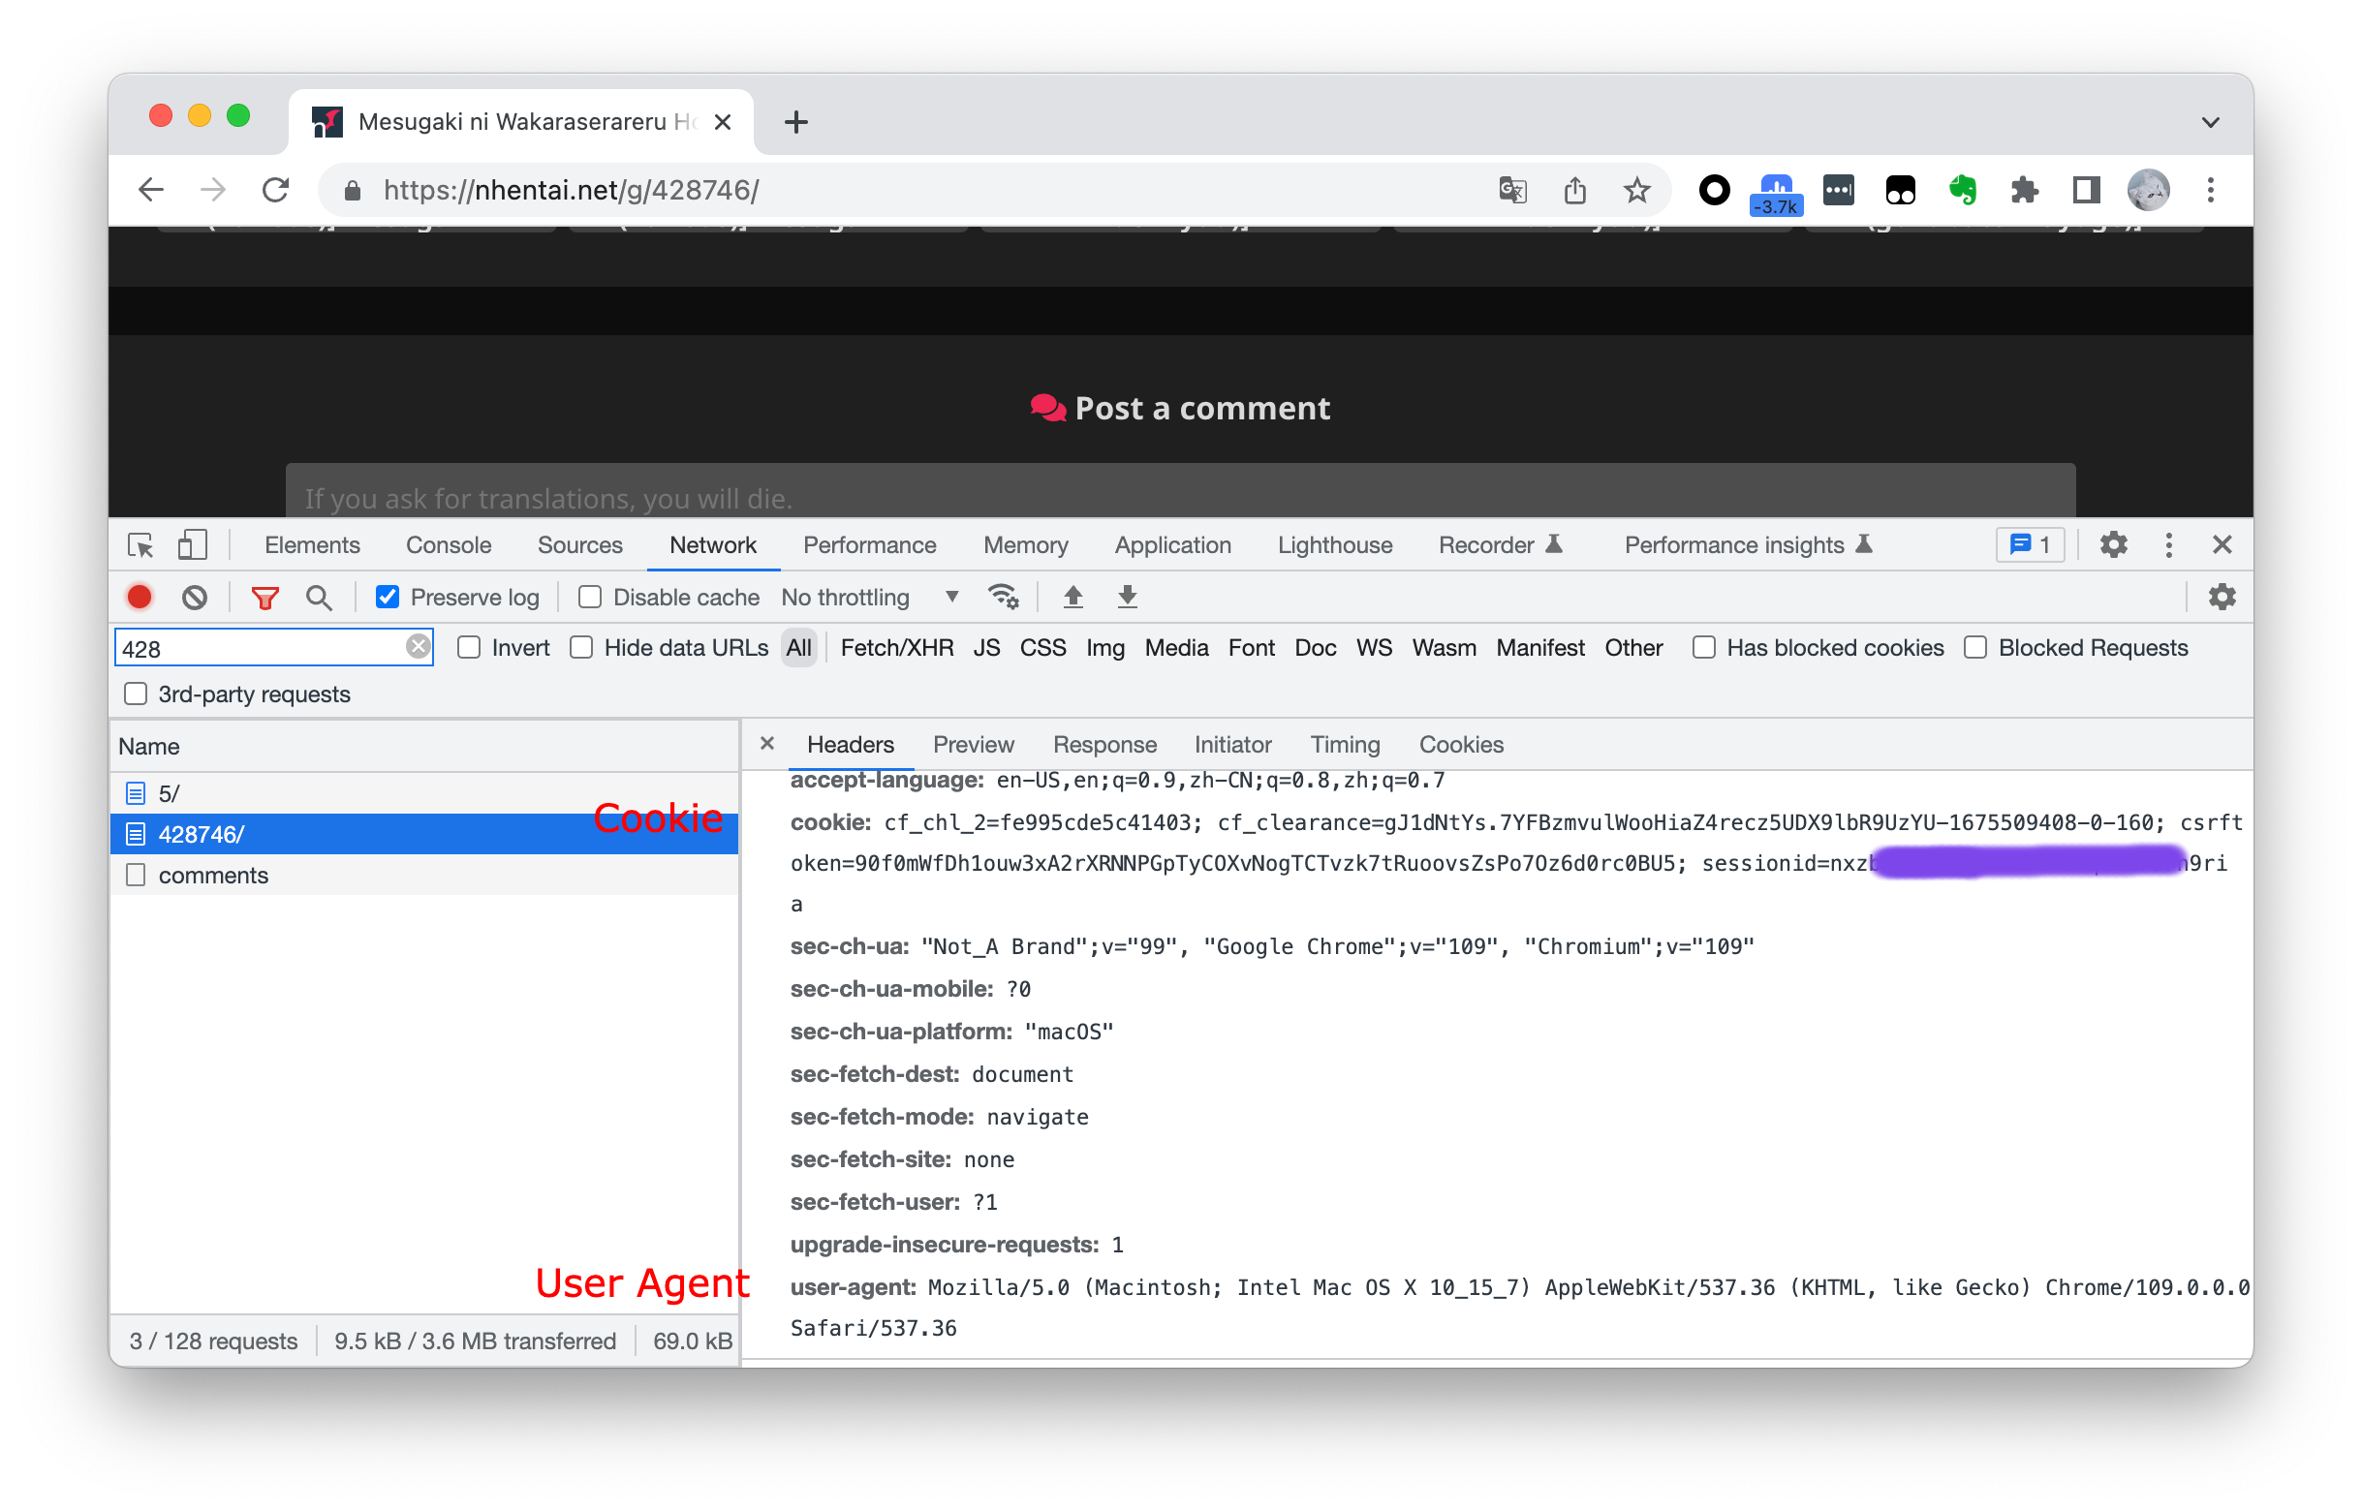Click the network filter text field

[x=260, y=648]
